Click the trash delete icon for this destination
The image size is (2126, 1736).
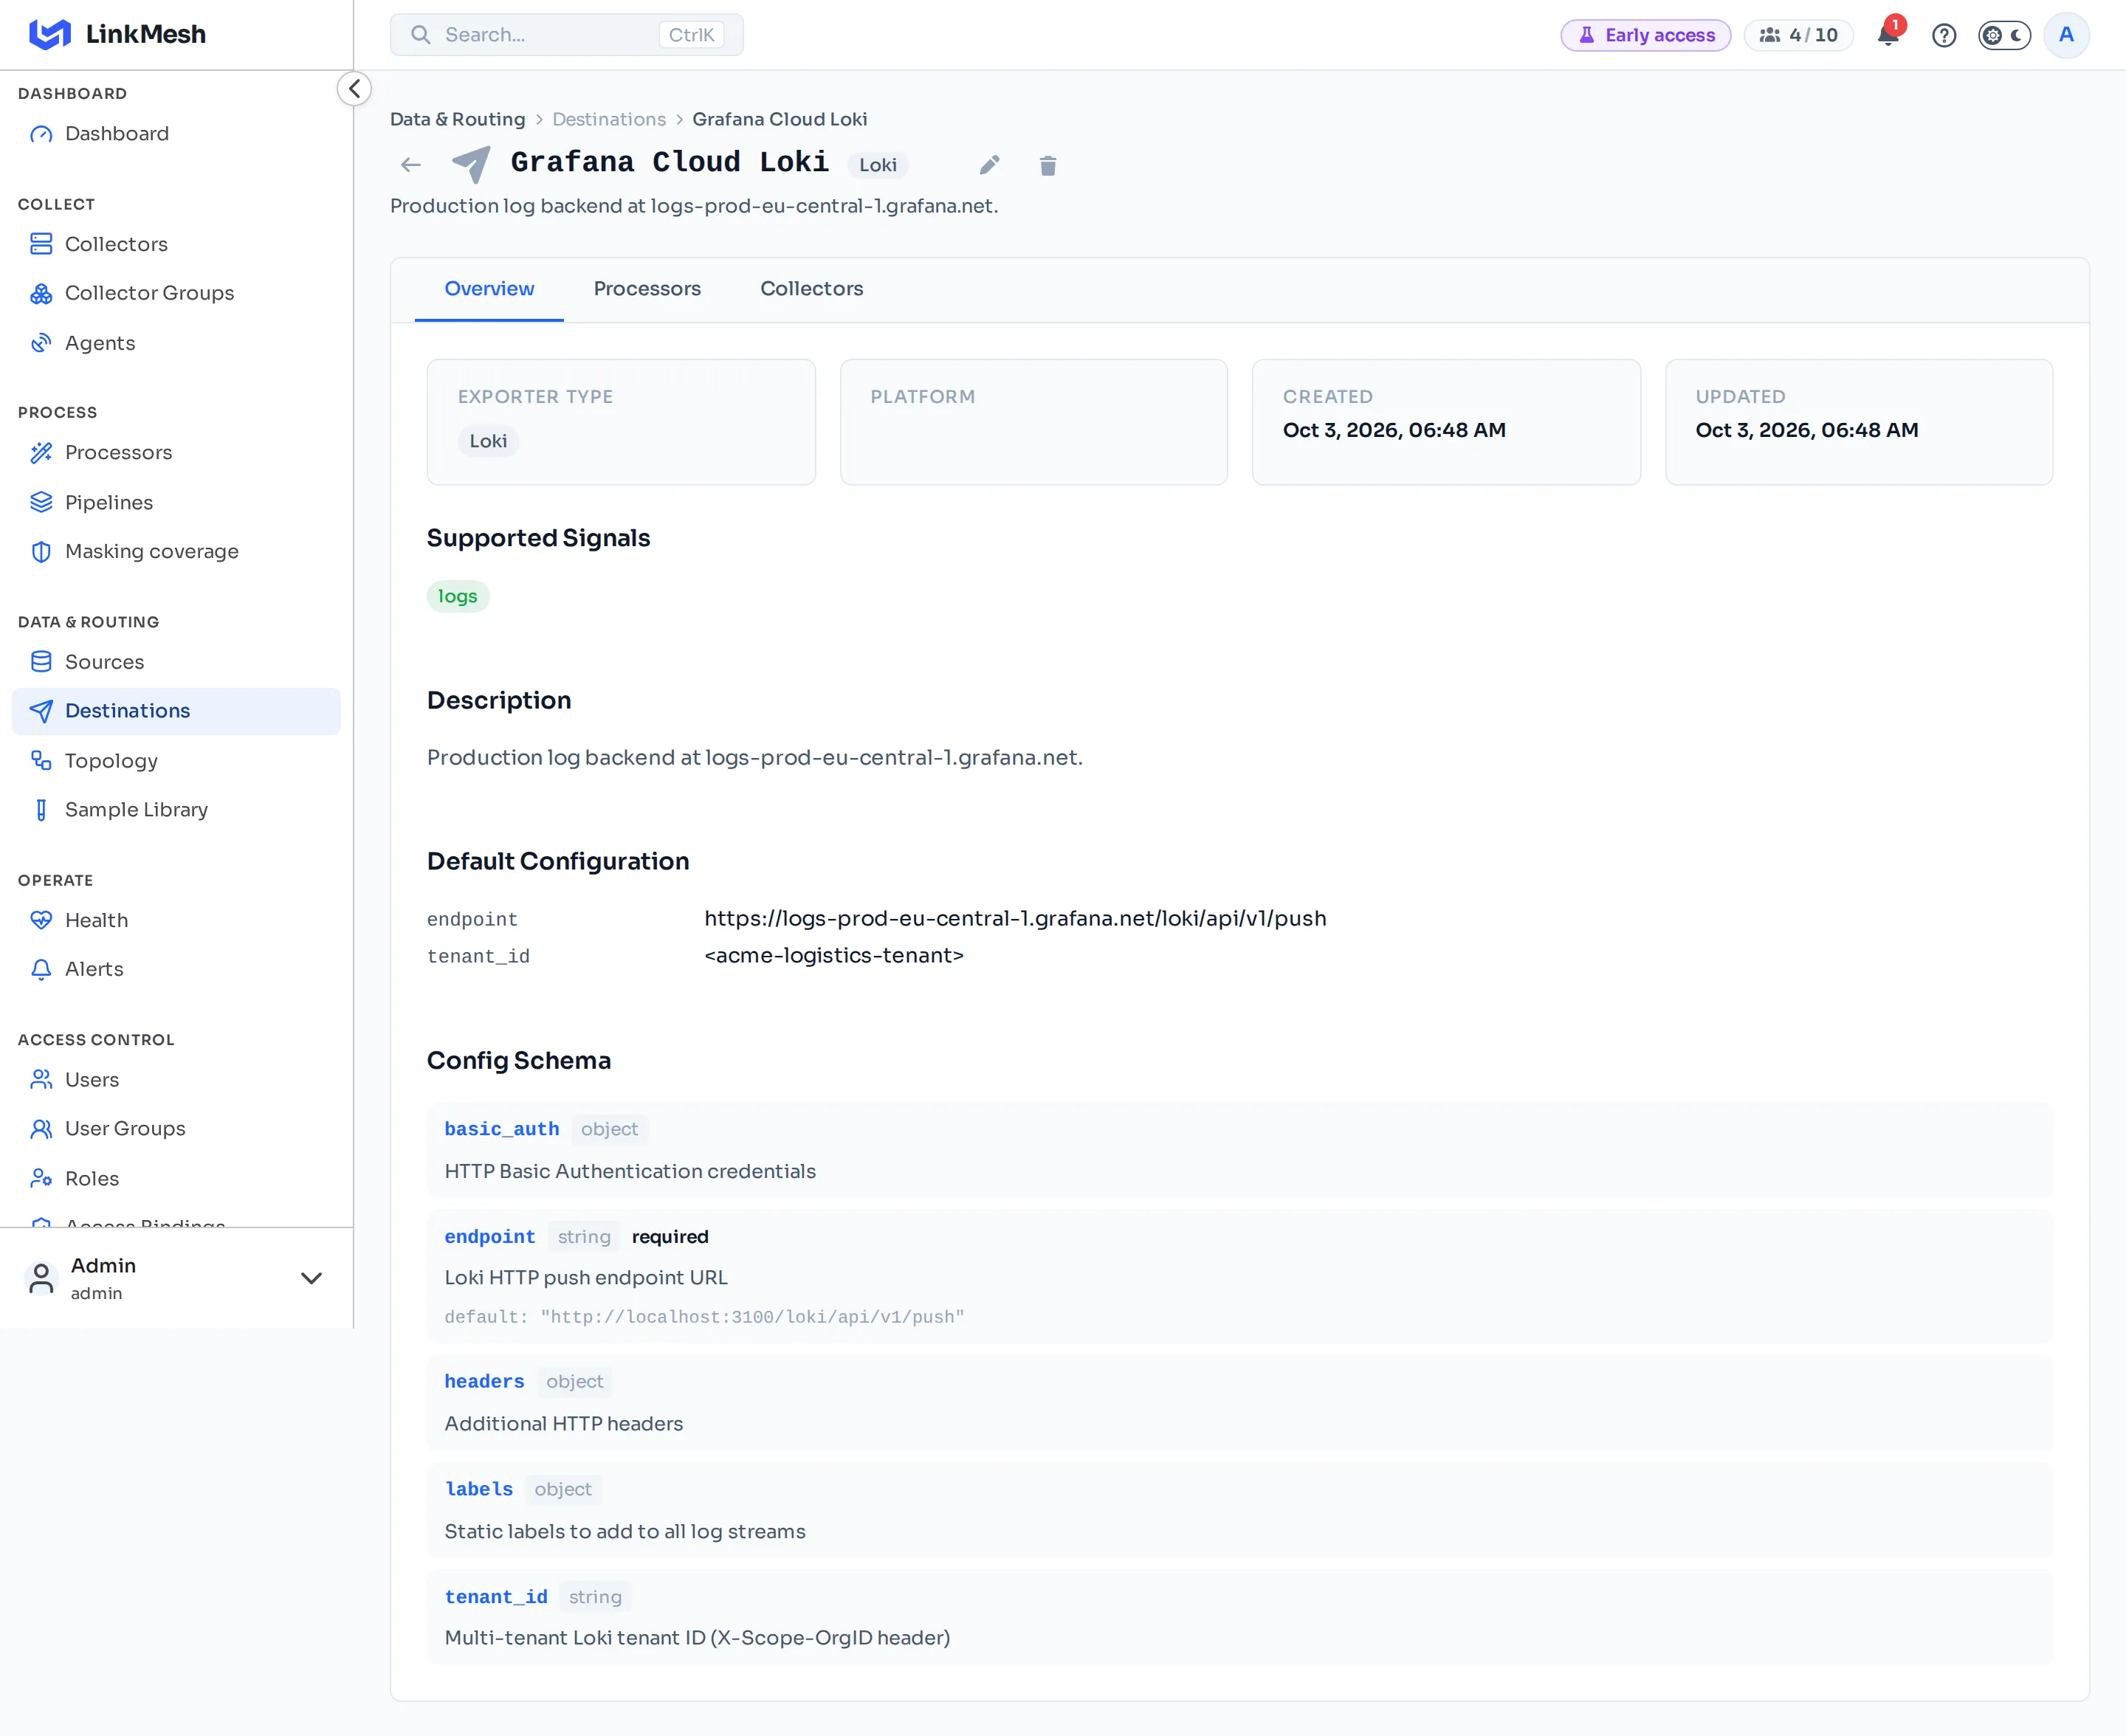pos(1047,165)
